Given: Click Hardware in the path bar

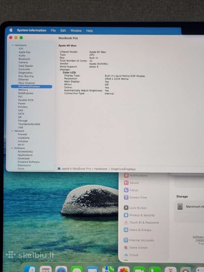Looking at the screenshot, I should pyautogui.click(x=100, y=169).
